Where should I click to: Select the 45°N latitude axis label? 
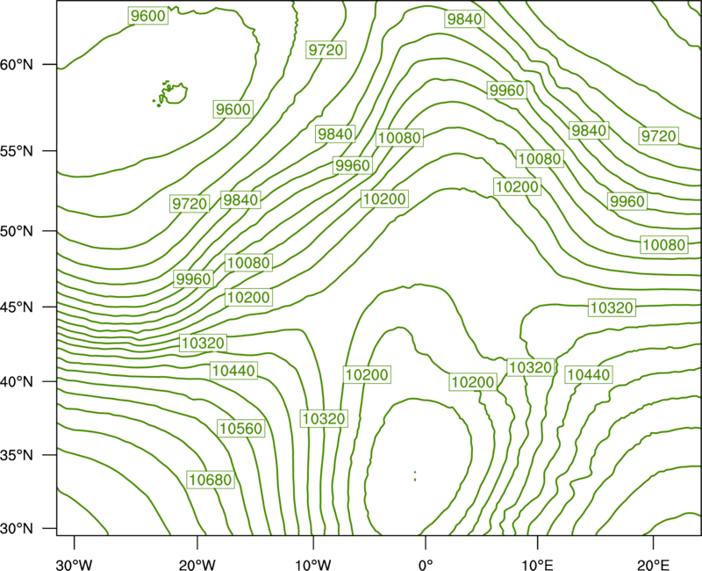(x=17, y=307)
